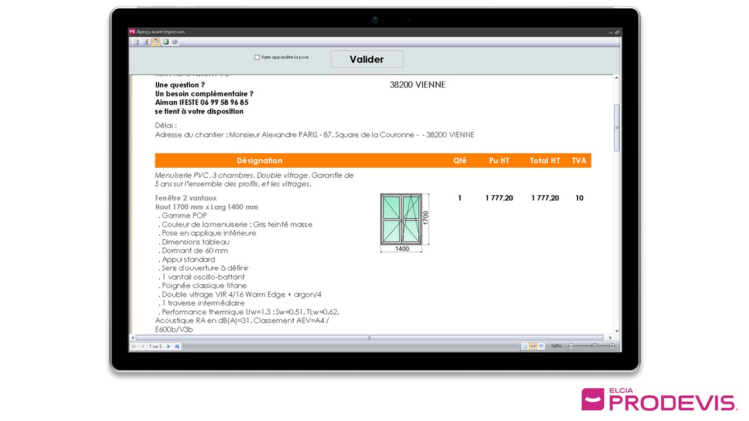749x421 pixels.
Task: Click the 160% zoom level value
Action: tap(556, 346)
